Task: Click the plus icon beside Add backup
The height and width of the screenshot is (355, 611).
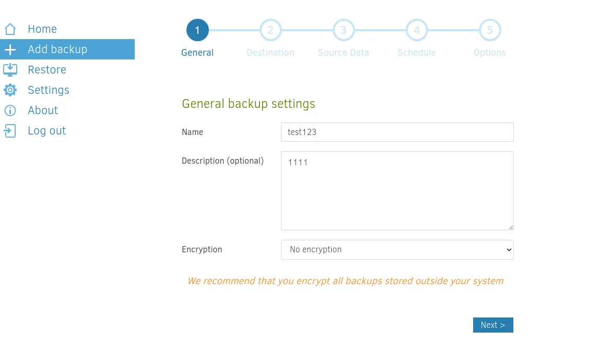Action: point(10,50)
